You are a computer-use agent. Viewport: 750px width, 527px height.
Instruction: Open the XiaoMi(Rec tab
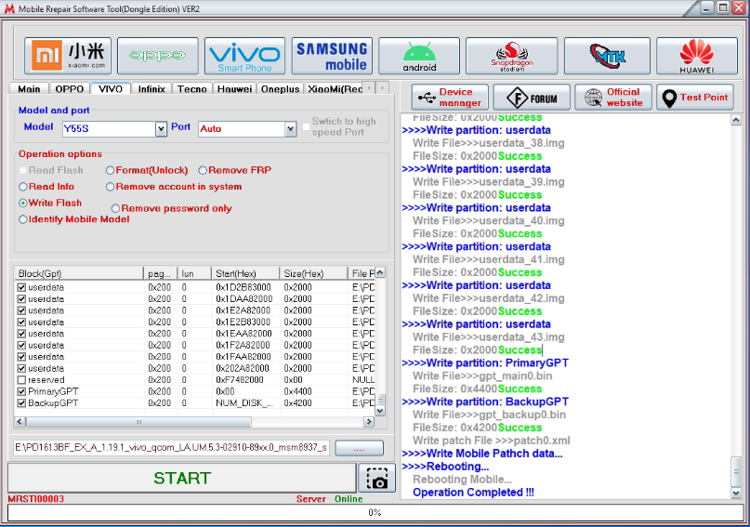334,89
